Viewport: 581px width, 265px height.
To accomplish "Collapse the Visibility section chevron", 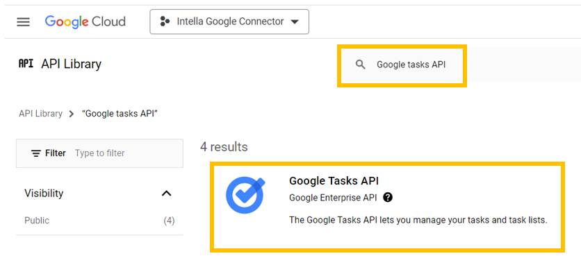I will [x=167, y=193].
